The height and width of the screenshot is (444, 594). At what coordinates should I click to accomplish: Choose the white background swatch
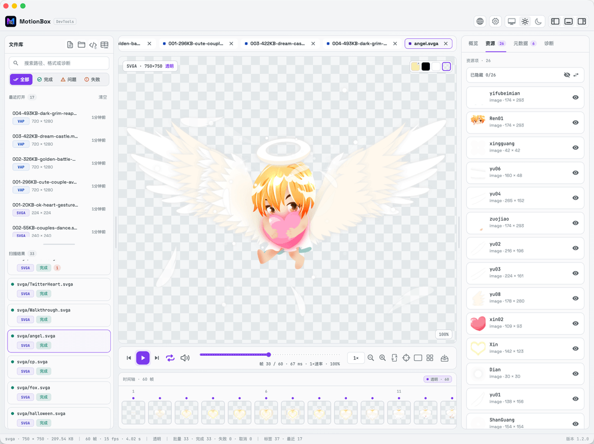pos(436,66)
